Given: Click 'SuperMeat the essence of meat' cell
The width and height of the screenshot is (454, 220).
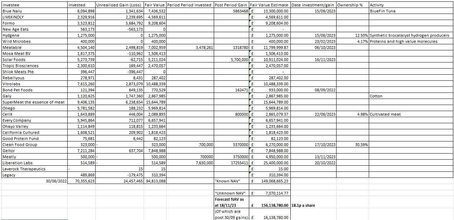Looking at the screenshot, I should point(34,102).
